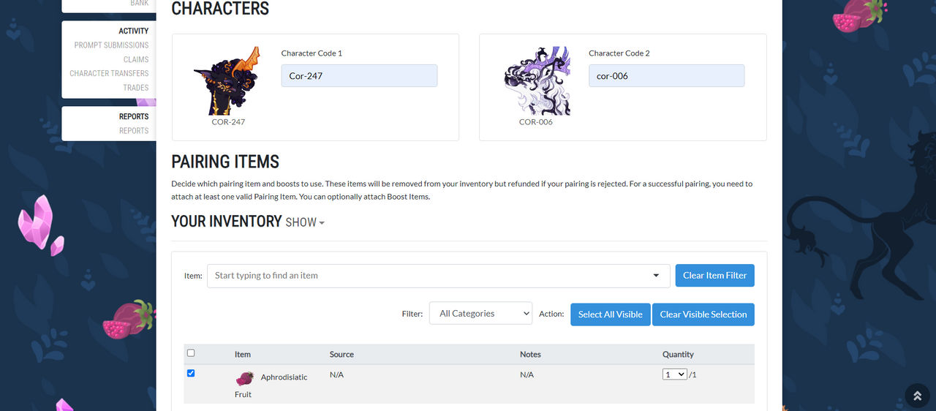The width and height of the screenshot is (936, 411).
Task: Uncheck the Aphrodisiatic Fruit row checkbox
Action: click(191, 373)
